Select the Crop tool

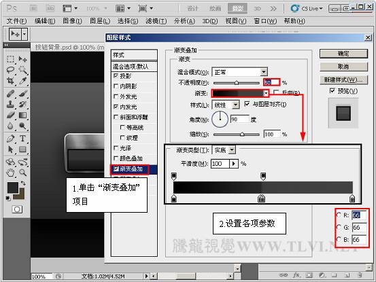point(11,81)
